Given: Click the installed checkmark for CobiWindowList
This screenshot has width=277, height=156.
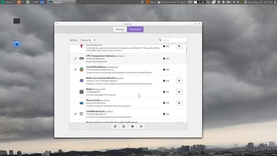Looking at the screenshot, I should (75, 114).
